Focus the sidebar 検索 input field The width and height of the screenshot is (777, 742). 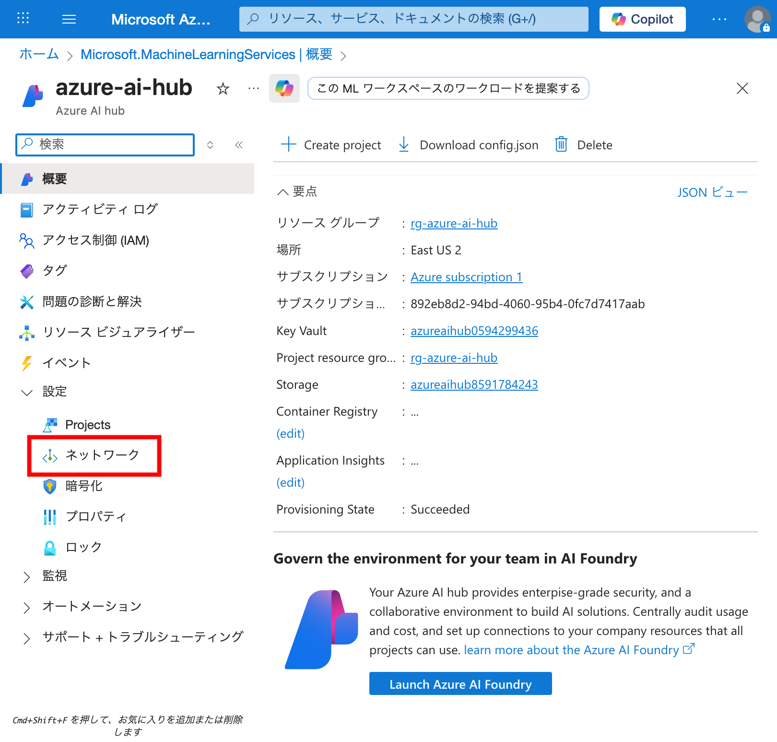point(105,144)
